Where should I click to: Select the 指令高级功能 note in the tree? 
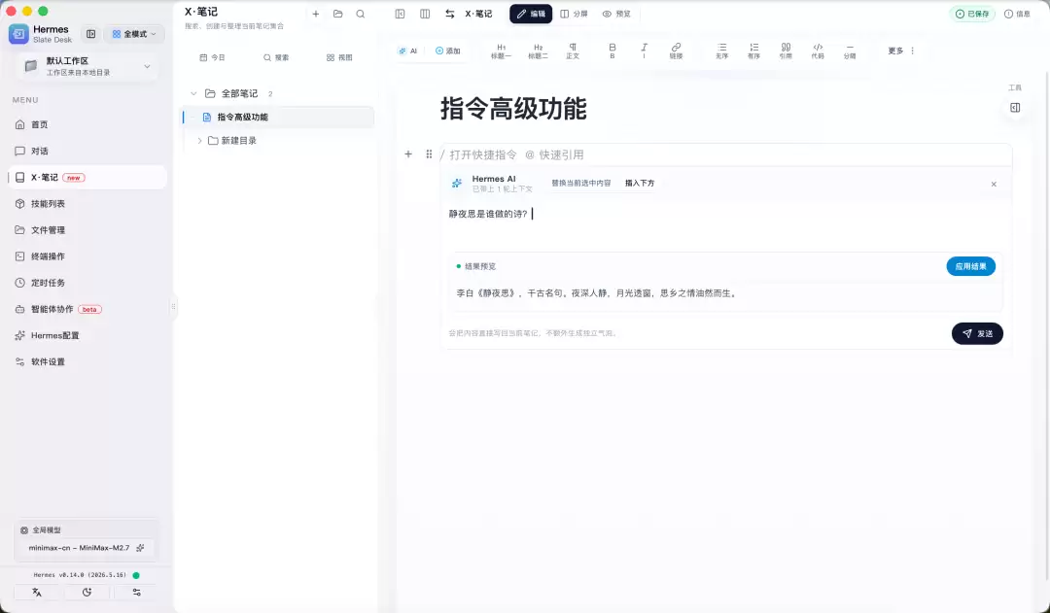[279, 118]
